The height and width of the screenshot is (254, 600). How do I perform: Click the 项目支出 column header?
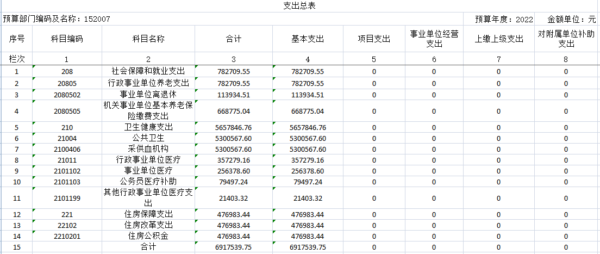click(x=374, y=39)
